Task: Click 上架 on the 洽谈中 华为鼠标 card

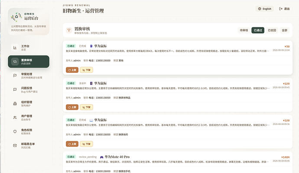Action: click(72, 107)
